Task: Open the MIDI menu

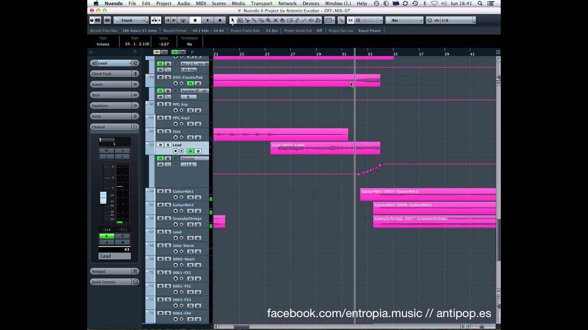Action: (201, 3)
